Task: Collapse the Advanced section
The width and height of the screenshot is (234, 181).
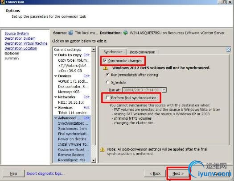Action: (56, 118)
